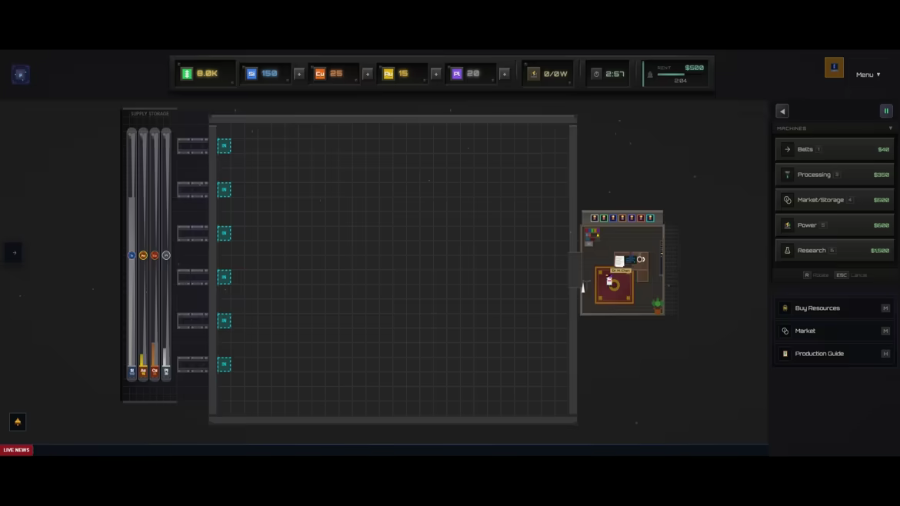Click the LIVE NEWS ticker label

point(16,451)
